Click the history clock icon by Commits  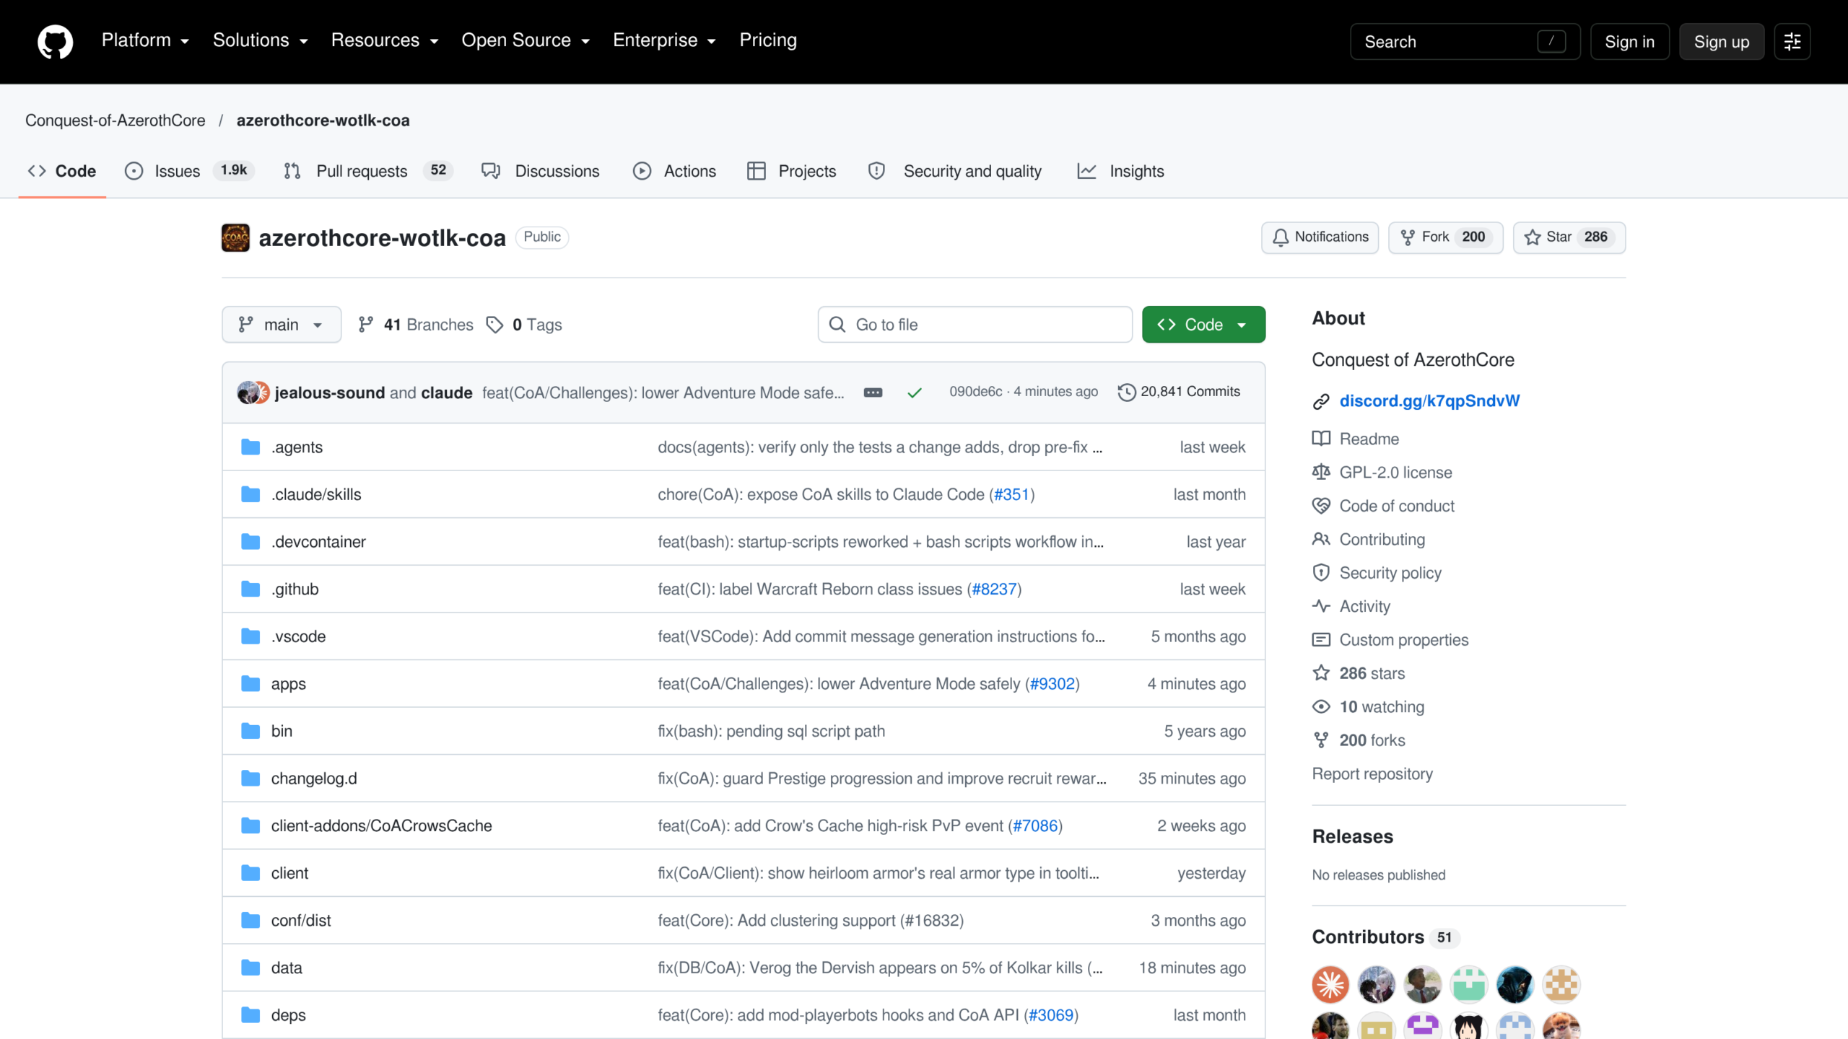coord(1126,392)
